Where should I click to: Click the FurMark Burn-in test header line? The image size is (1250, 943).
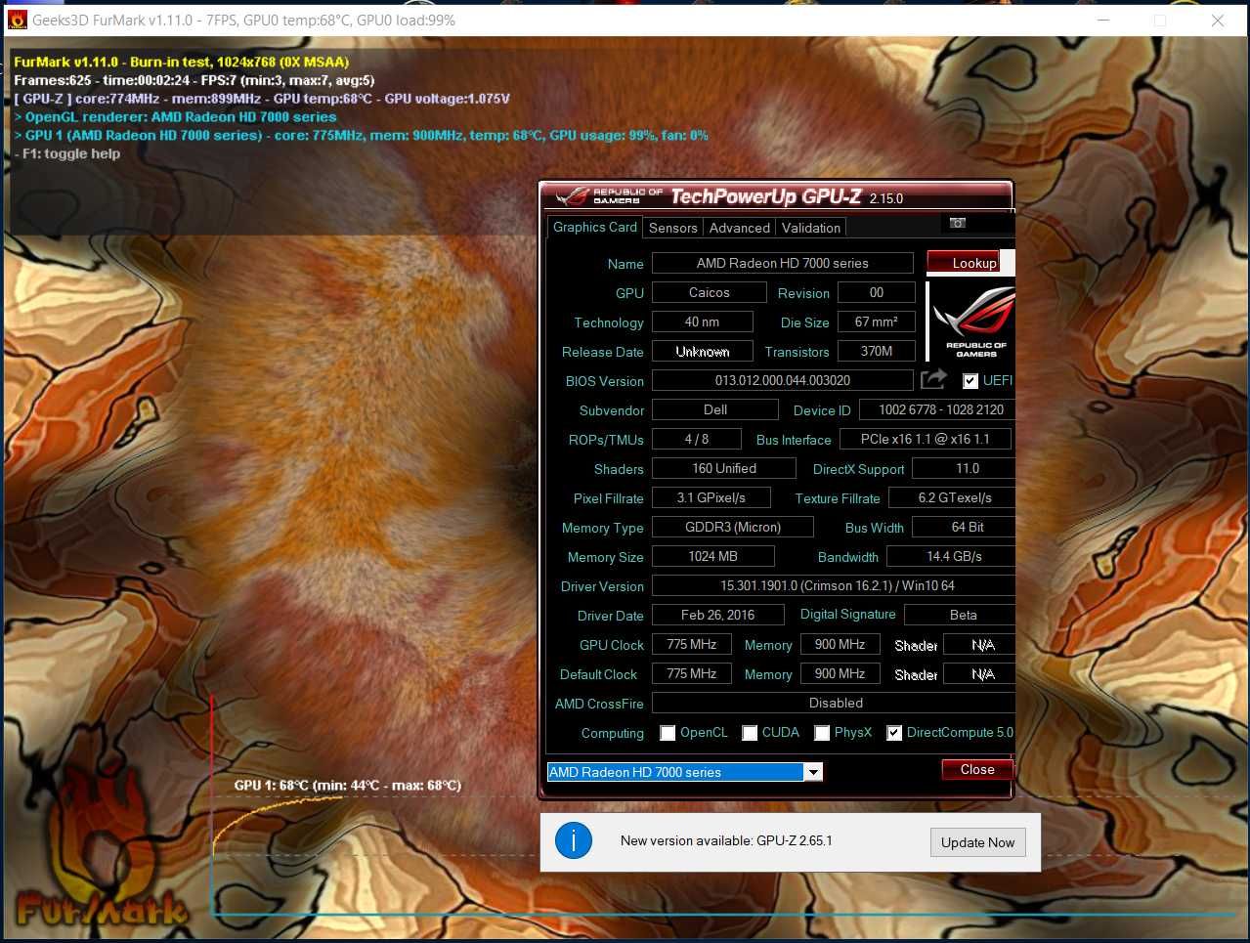(181, 62)
